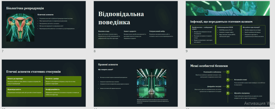Select the slide about Інфекції, що передаються статевим шляхом
The width and height of the screenshot is (275, 109).
click(228, 25)
